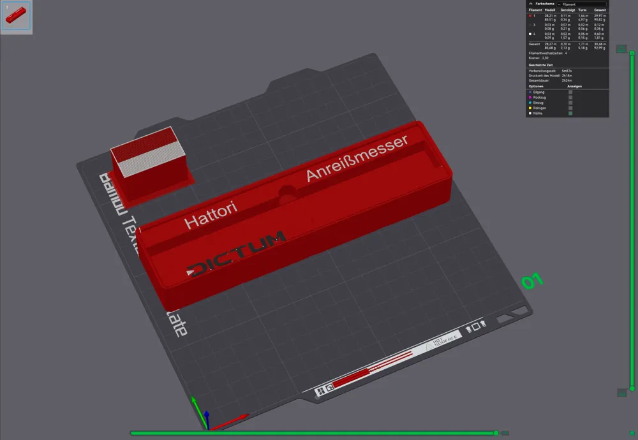Viewport: 638px width, 440px height.
Task: Click the 'Filament' column header
Action: (535, 10)
